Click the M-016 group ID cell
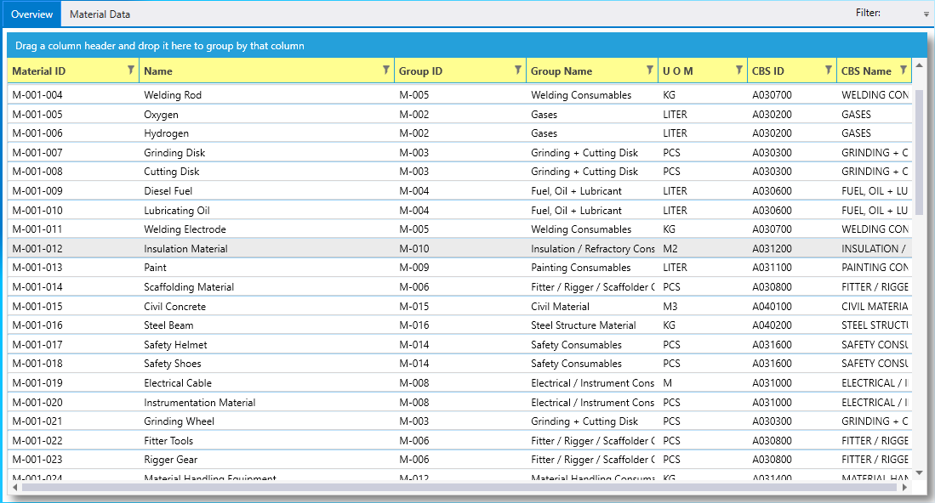The width and height of the screenshot is (935, 503). [x=460, y=325]
